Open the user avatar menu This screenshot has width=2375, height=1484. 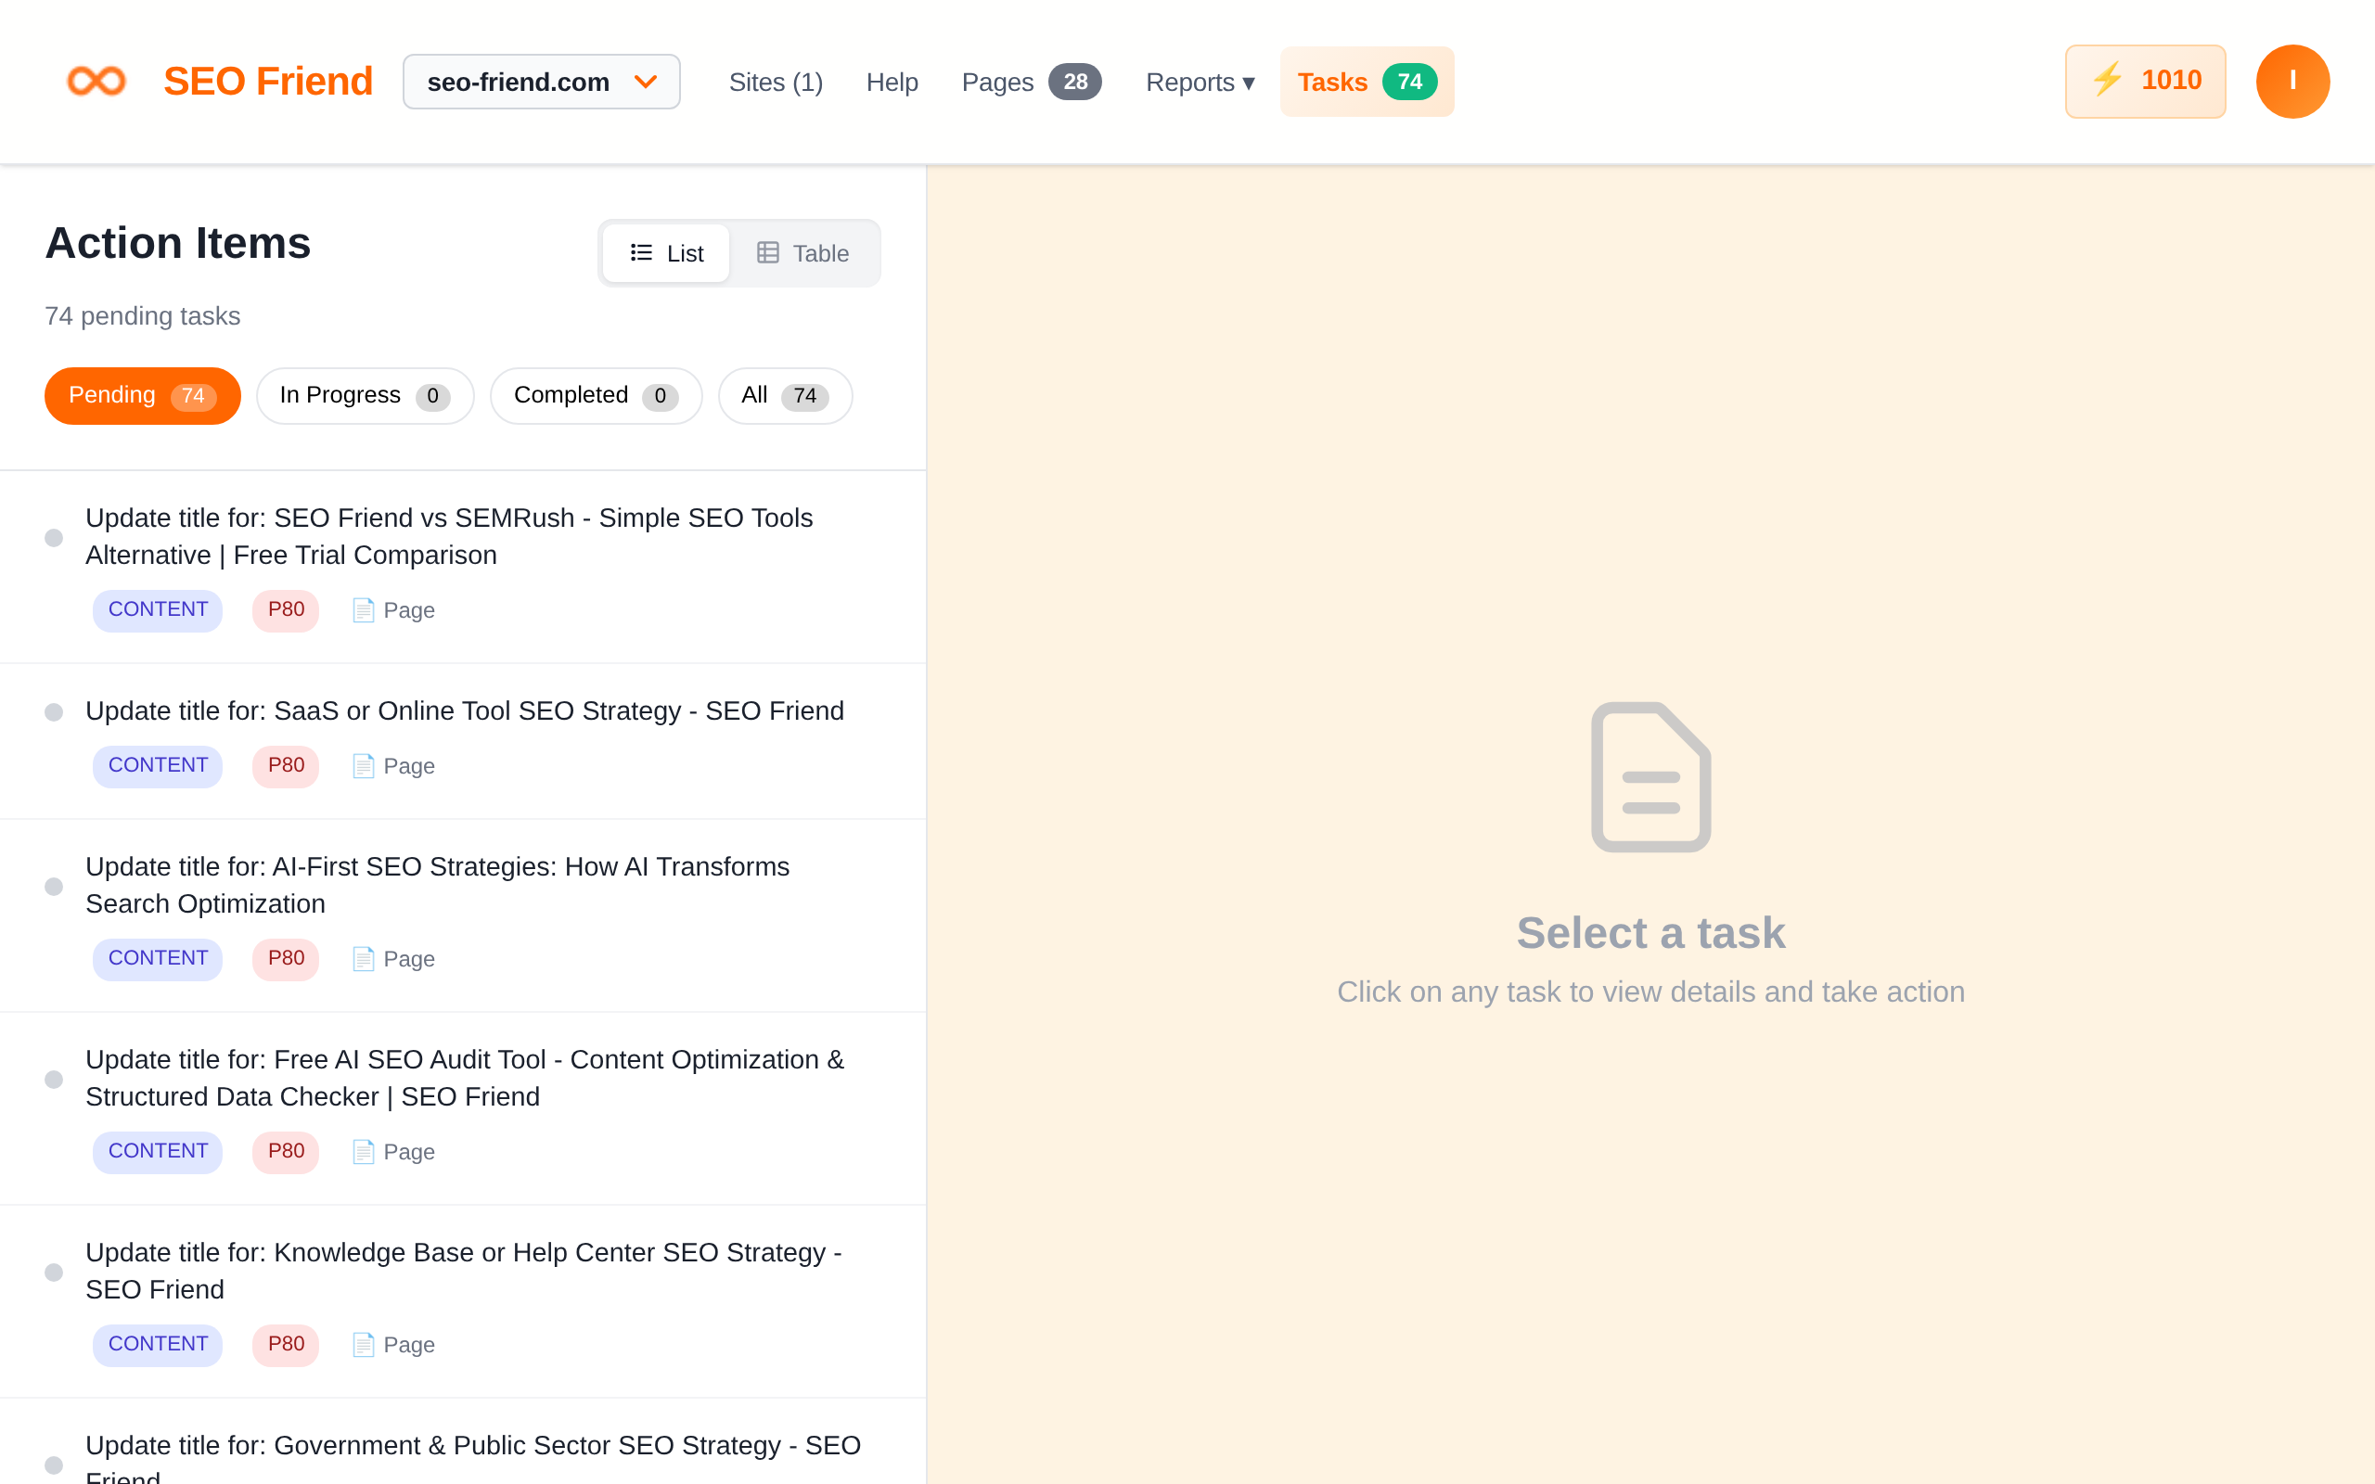tap(2293, 82)
